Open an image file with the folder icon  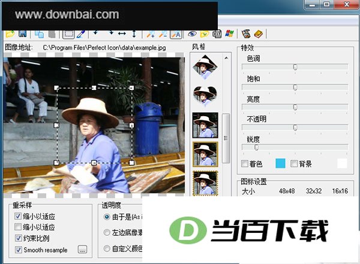click(10, 34)
